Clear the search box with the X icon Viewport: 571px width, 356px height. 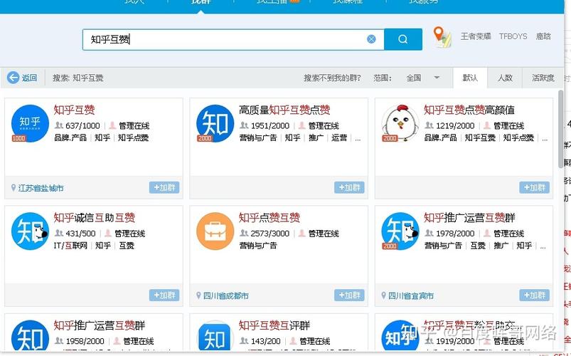point(371,39)
